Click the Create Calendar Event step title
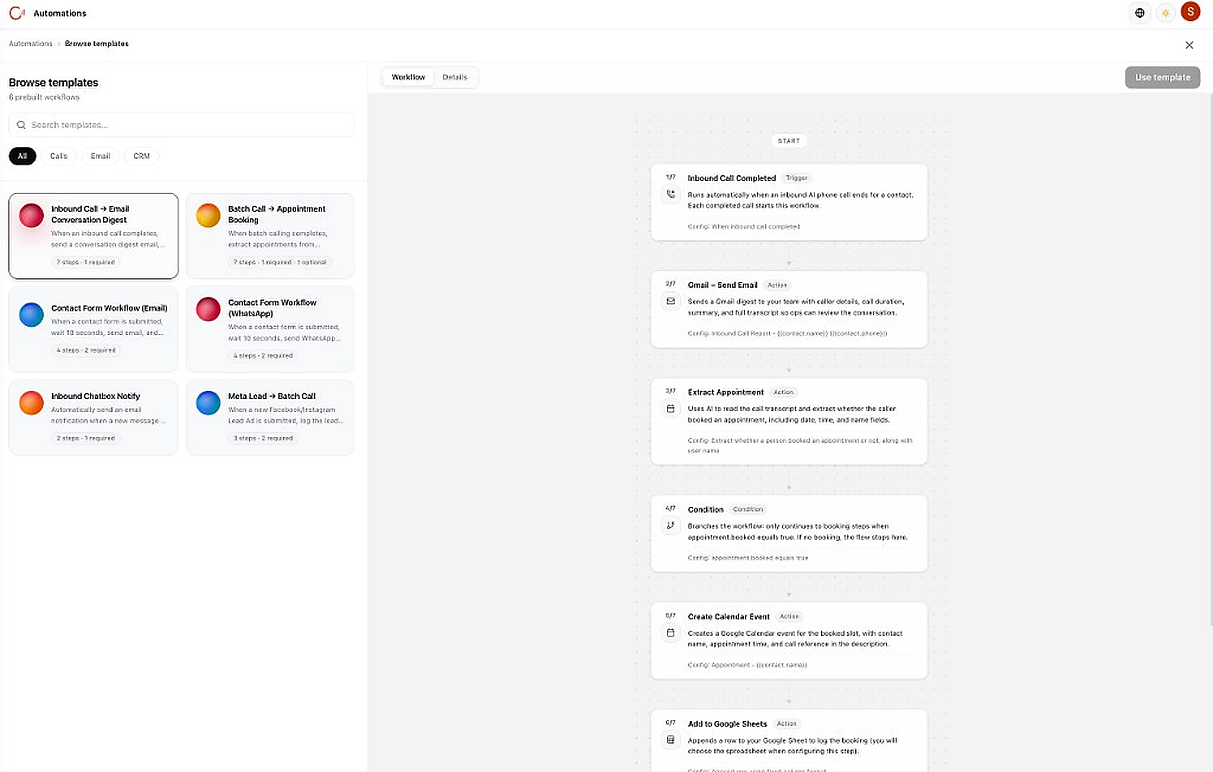1213x772 pixels. [x=729, y=617]
